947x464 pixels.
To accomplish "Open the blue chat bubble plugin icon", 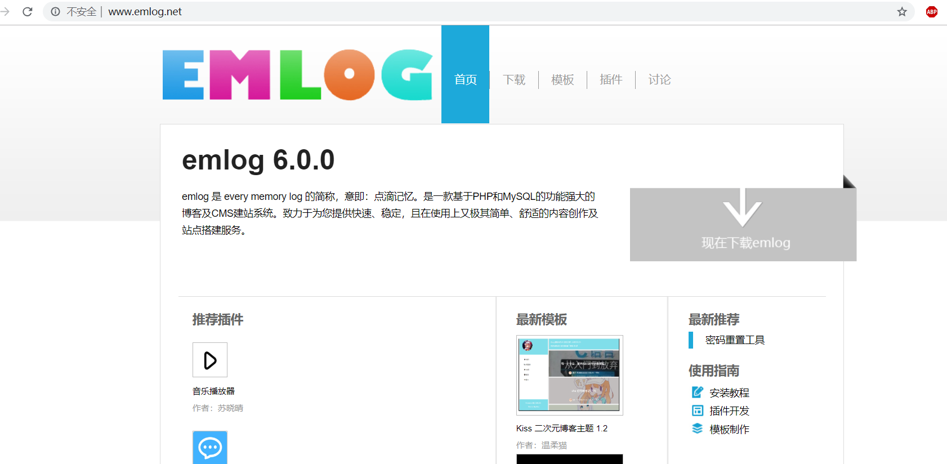I will pyautogui.click(x=210, y=448).
